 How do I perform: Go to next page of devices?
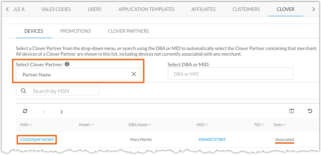61,112
